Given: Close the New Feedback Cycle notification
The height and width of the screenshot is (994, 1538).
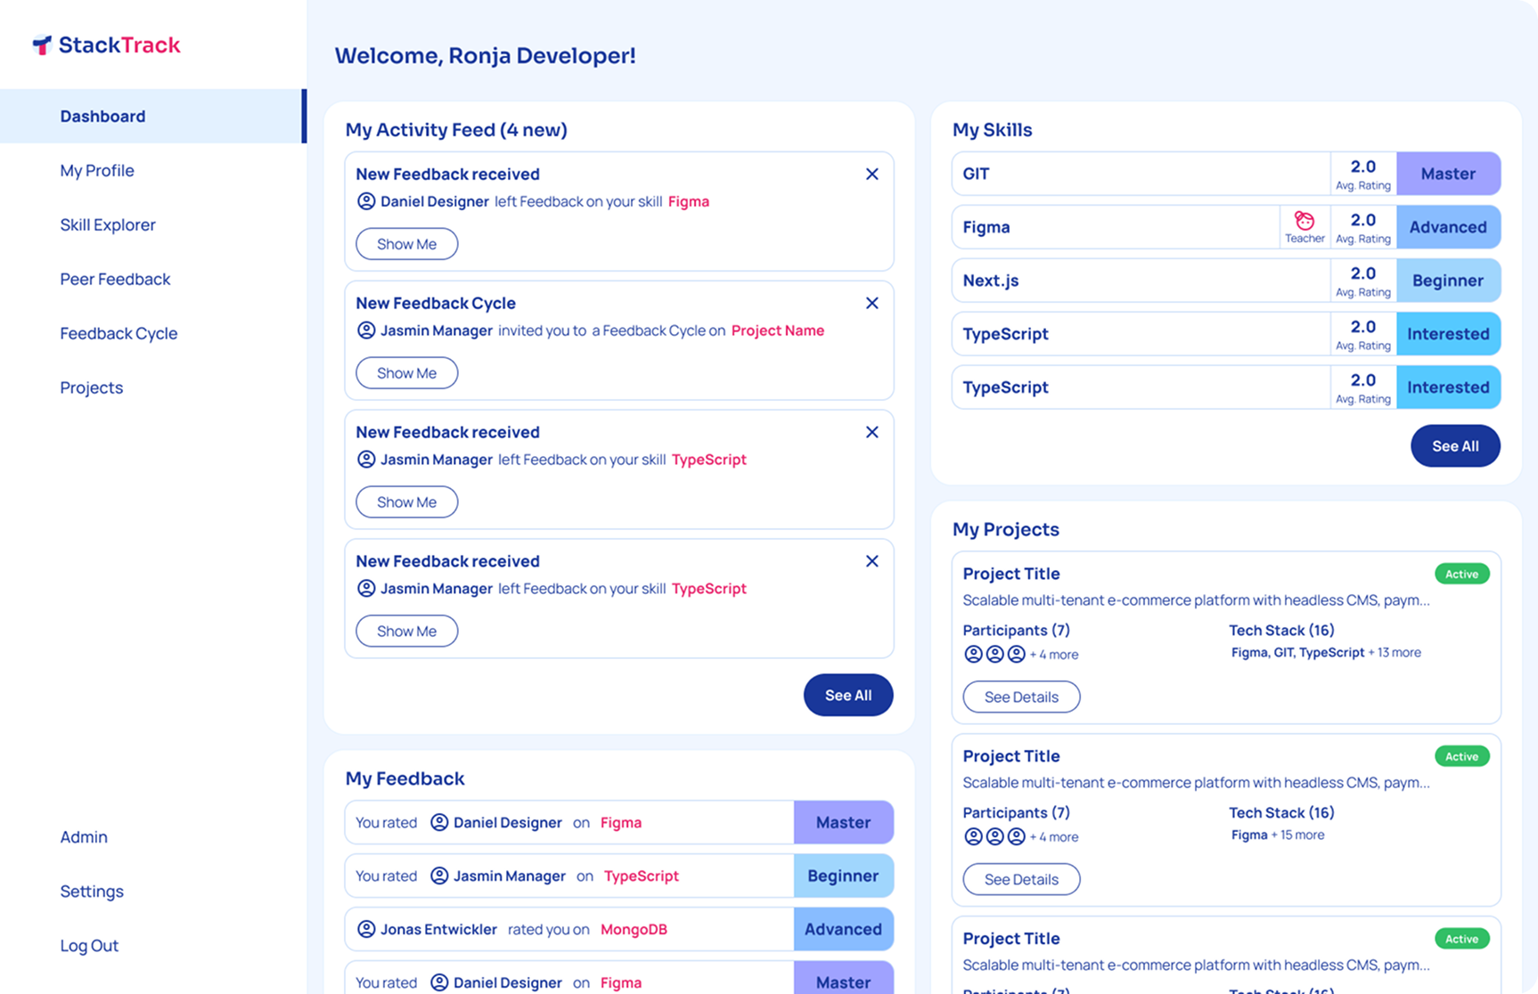Looking at the screenshot, I should [x=872, y=303].
